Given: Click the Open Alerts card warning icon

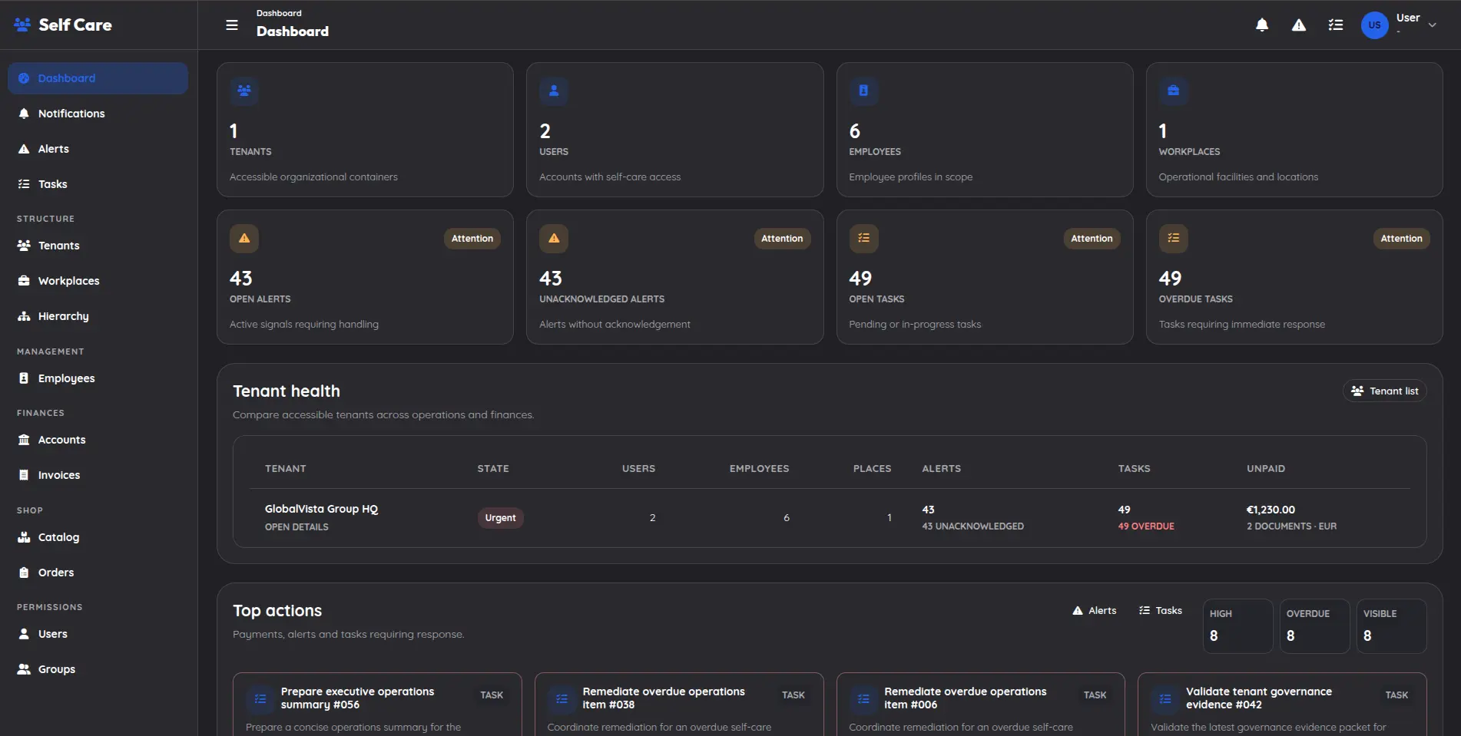Looking at the screenshot, I should coord(244,238).
